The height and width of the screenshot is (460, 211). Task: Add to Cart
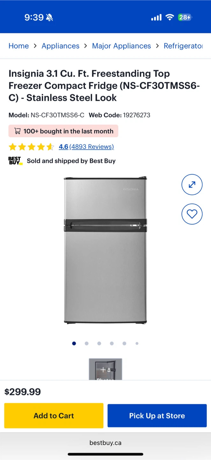(54, 416)
